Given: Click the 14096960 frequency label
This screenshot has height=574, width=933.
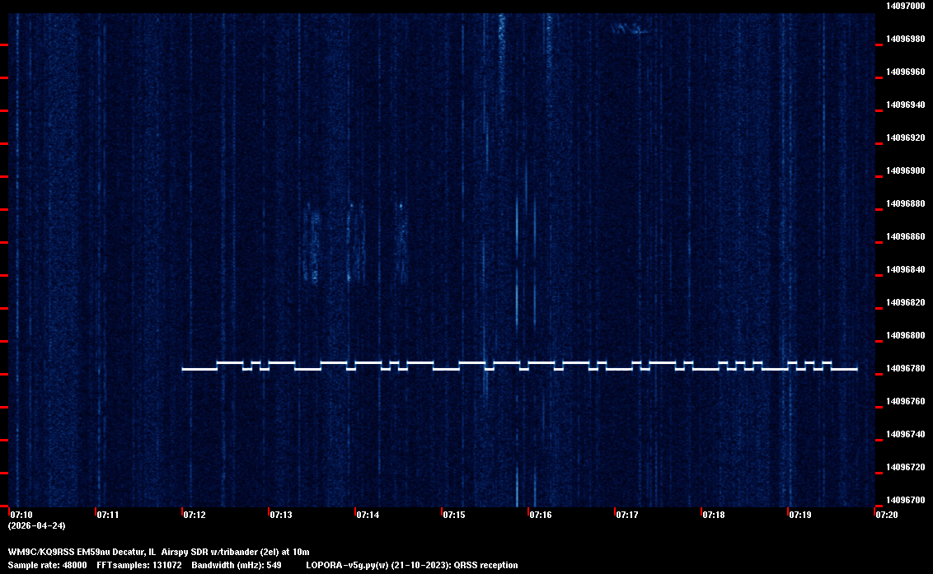Looking at the screenshot, I should pyautogui.click(x=905, y=72).
